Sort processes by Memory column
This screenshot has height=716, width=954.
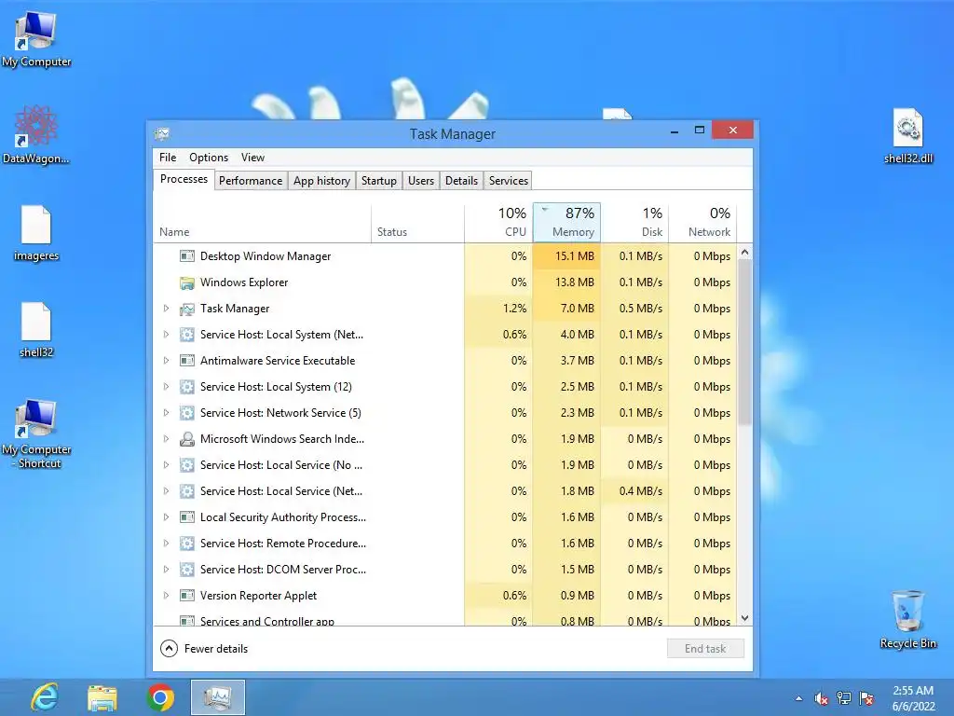pyautogui.click(x=566, y=222)
